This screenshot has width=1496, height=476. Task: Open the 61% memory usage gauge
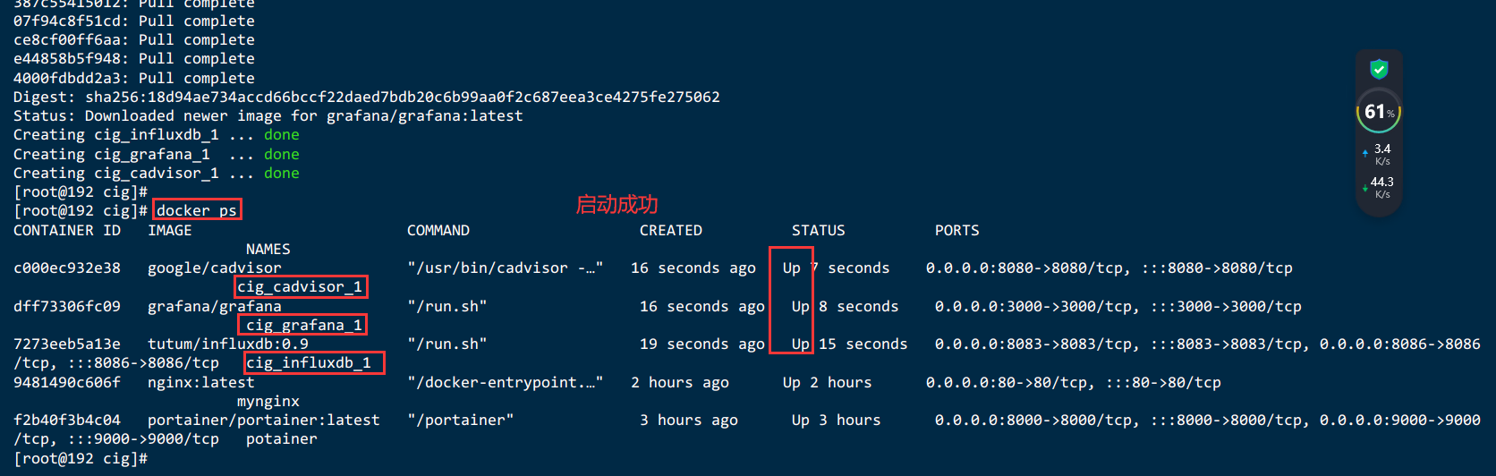[1379, 112]
